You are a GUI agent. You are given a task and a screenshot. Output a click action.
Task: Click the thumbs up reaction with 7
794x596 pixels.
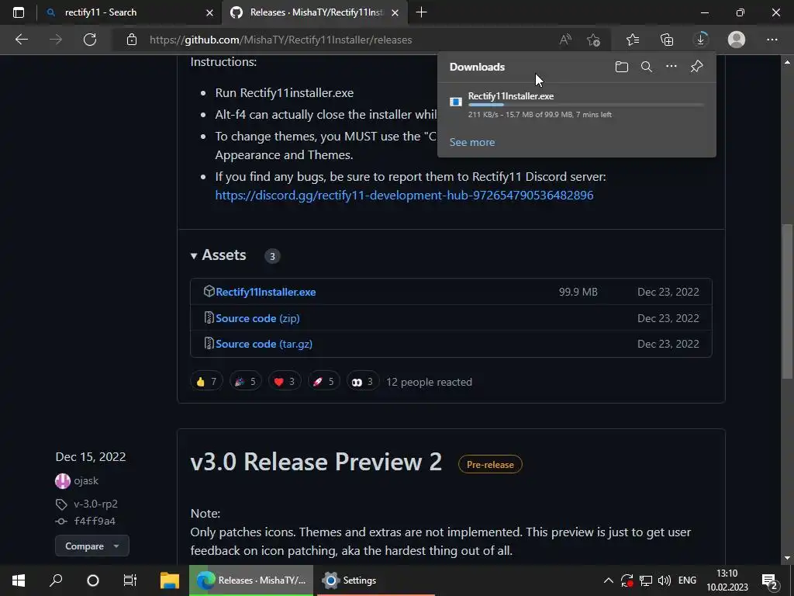coord(206,381)
